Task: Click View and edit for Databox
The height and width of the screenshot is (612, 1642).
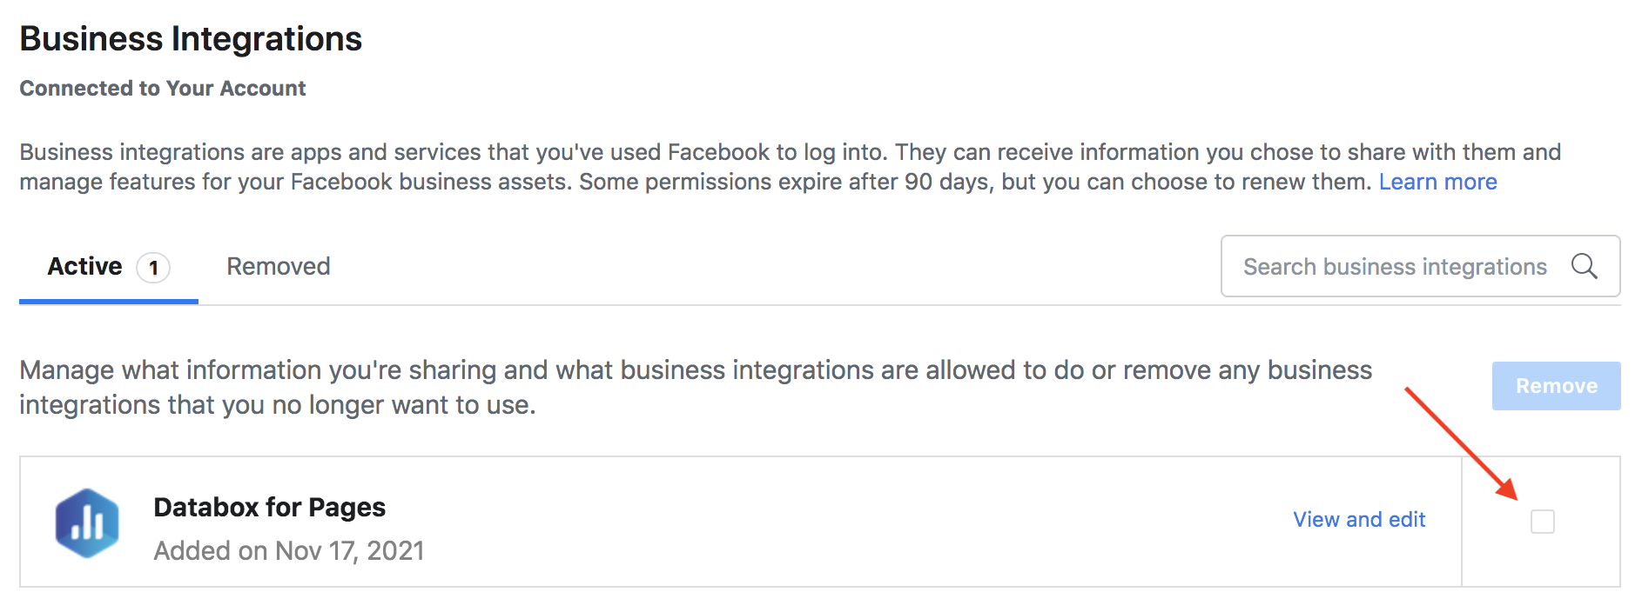Action: [1358, 520]
